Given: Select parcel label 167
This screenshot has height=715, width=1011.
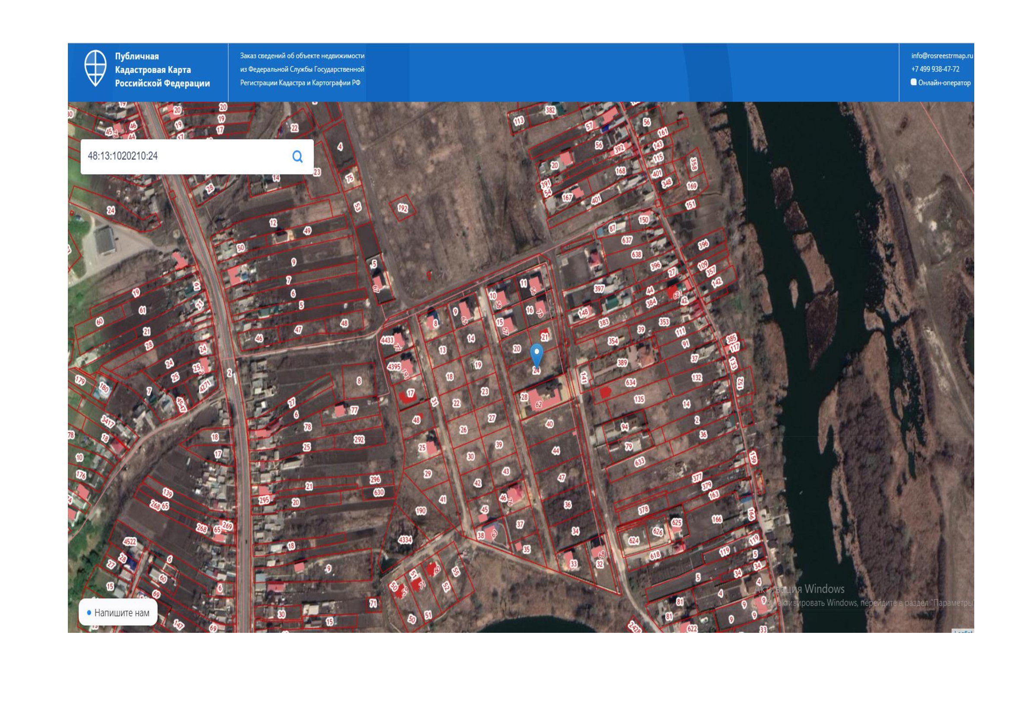Looking at the screenshot, I should [x=567, y=197].
